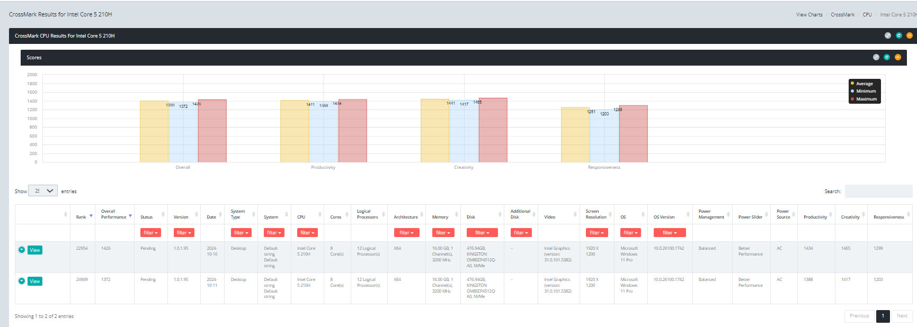
Task: Toggle Minimum series in chart legend
Action: (x=863, y=91)
